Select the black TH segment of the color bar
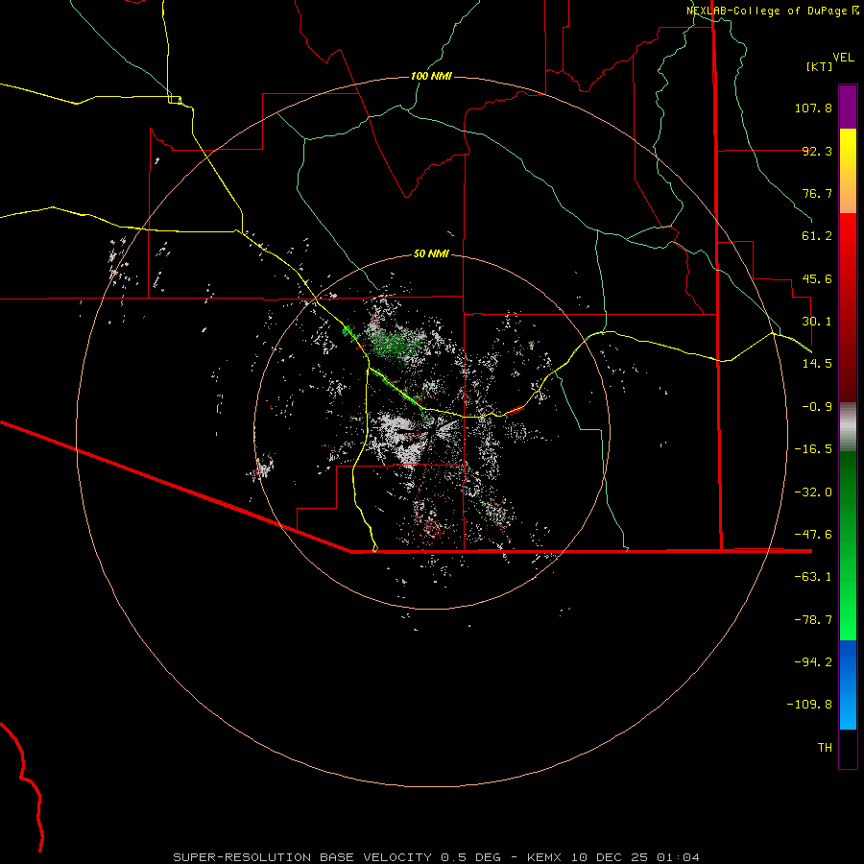This screenshot has width=864, height=864. [x=848, y=748]
